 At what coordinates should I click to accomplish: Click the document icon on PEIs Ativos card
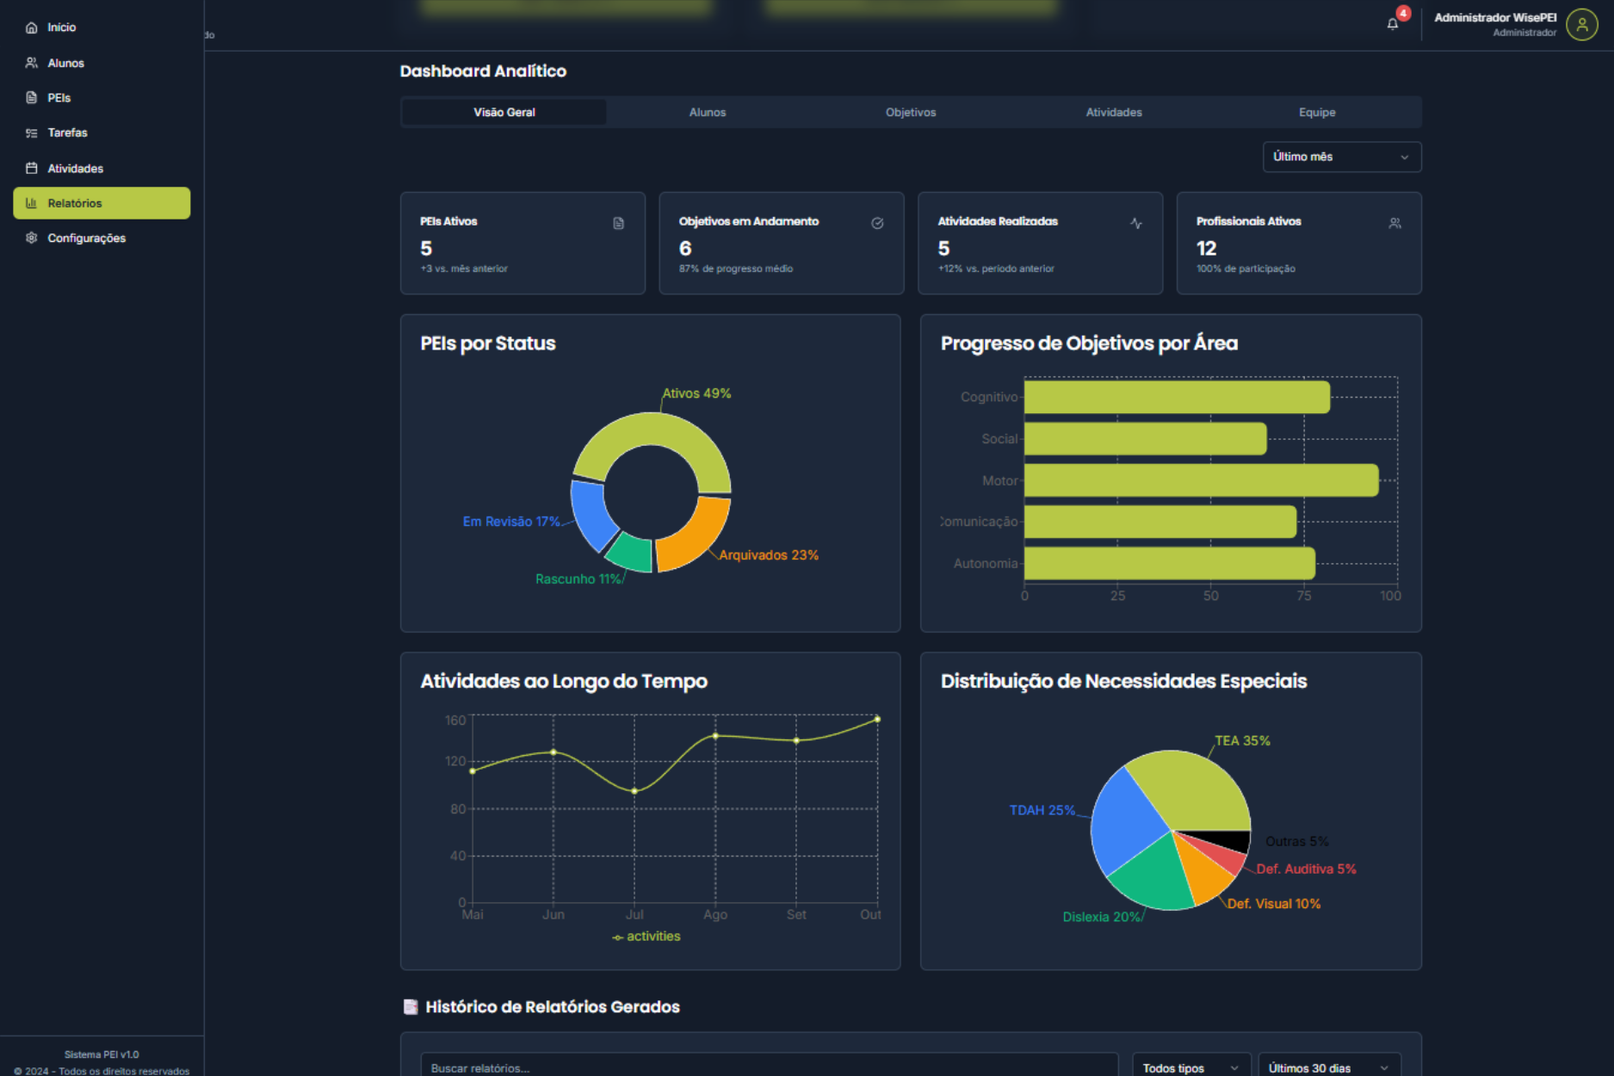(x=618, y=223)
